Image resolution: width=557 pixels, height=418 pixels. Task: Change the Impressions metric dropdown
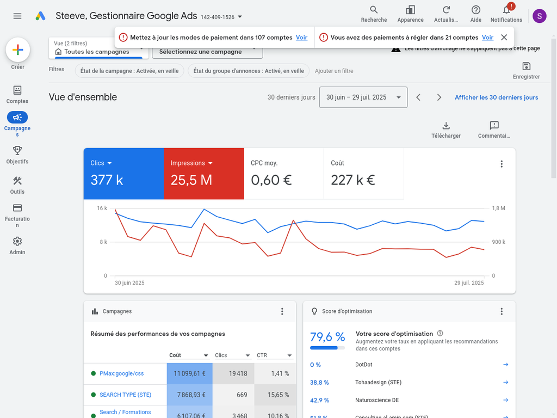click(191, 163)
